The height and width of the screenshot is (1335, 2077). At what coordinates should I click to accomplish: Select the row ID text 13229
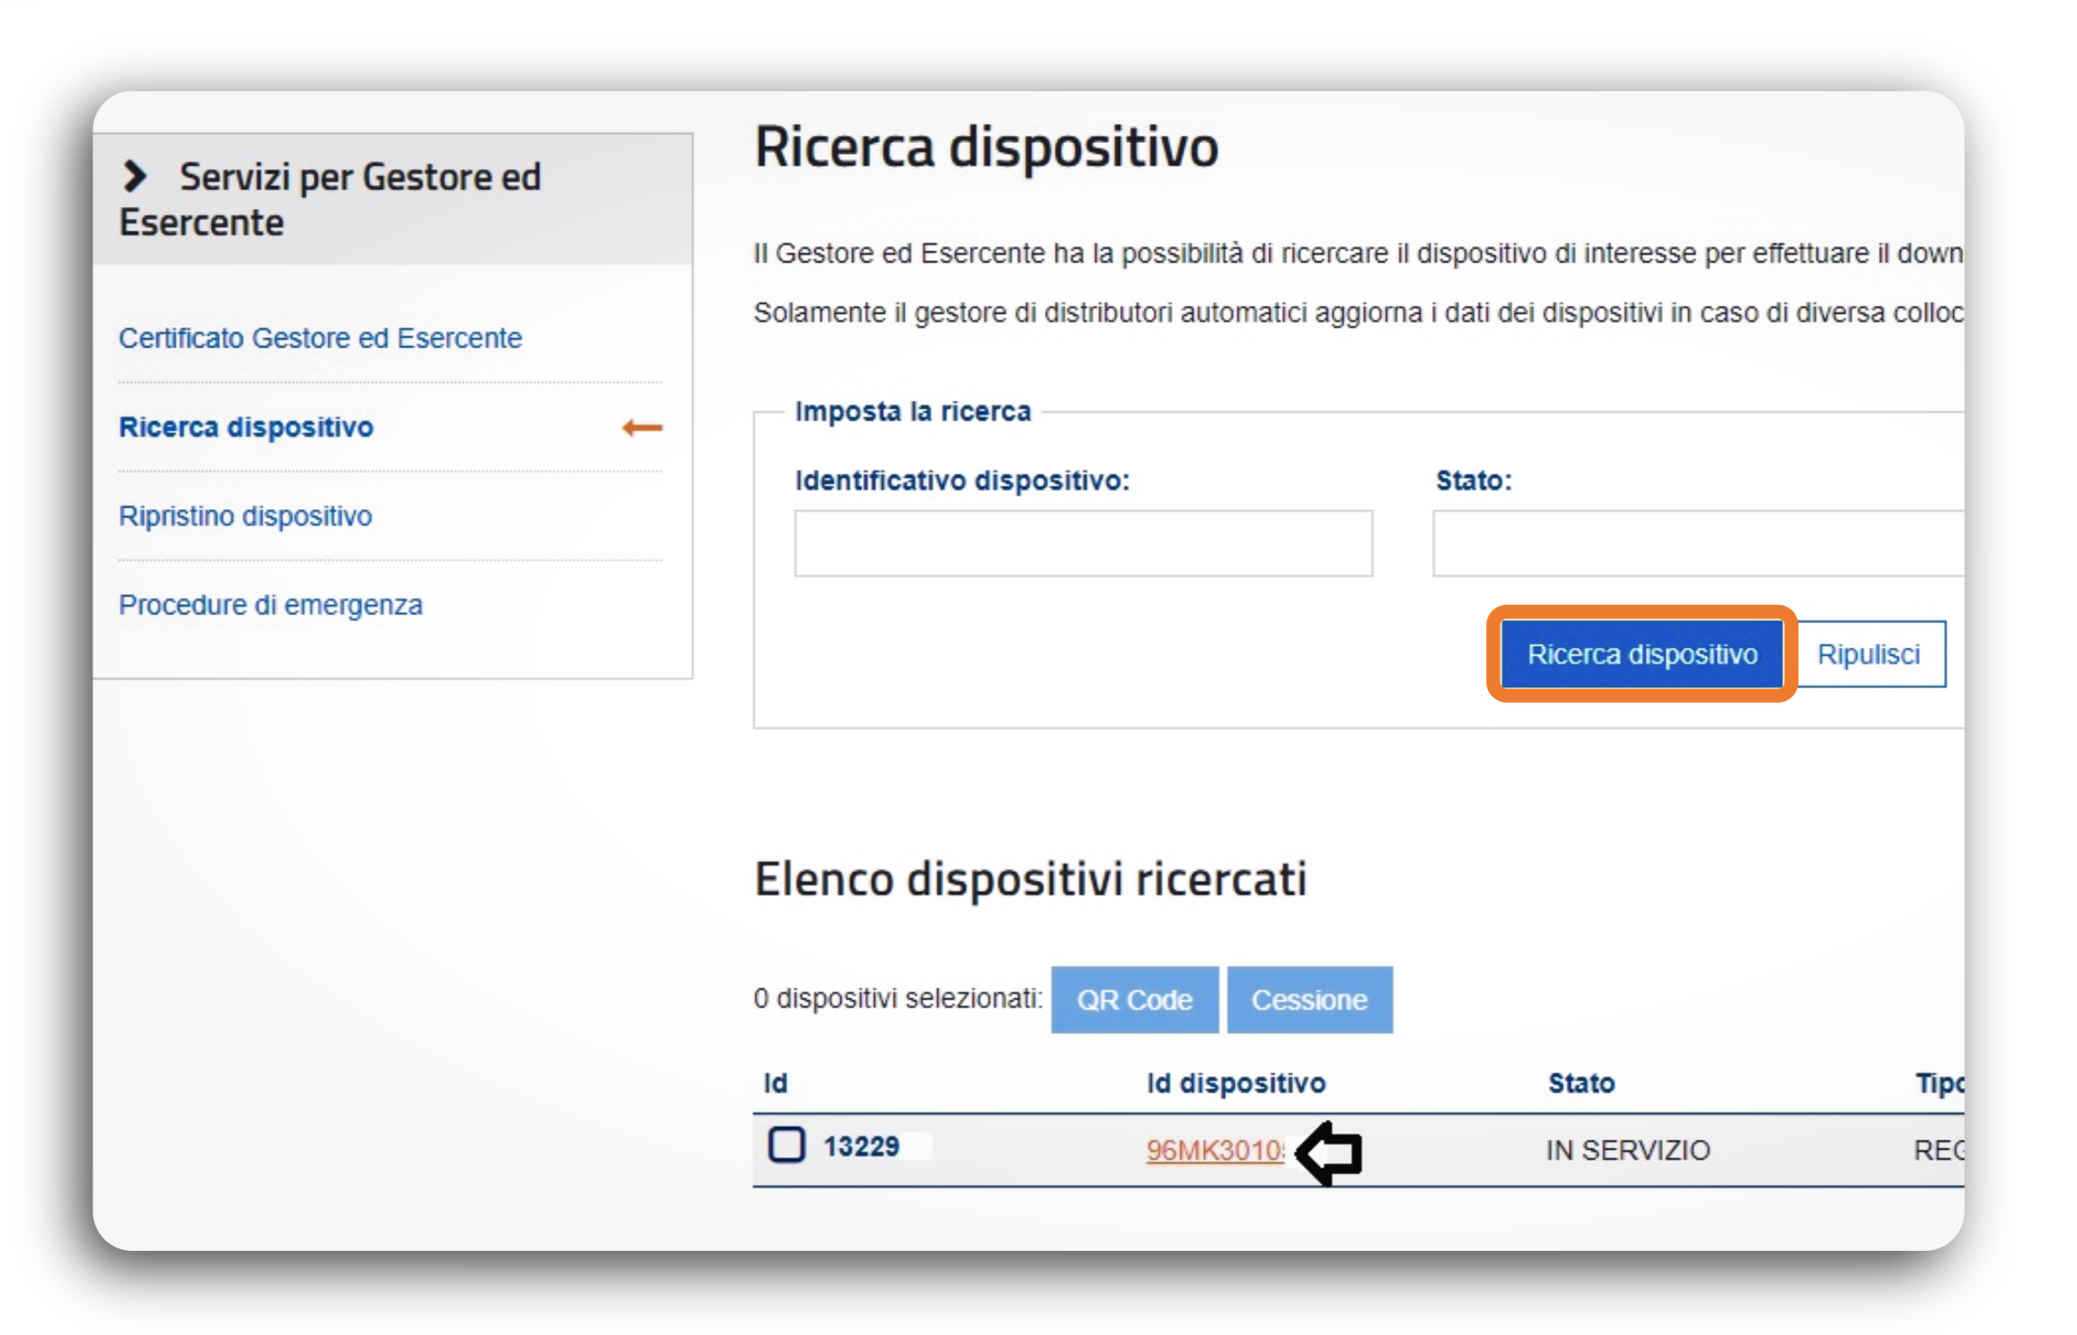click(861, 1146)
